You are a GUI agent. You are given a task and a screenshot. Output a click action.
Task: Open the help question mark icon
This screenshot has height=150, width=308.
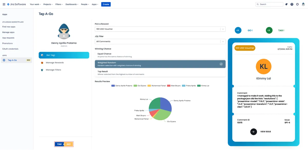[292, 4]
